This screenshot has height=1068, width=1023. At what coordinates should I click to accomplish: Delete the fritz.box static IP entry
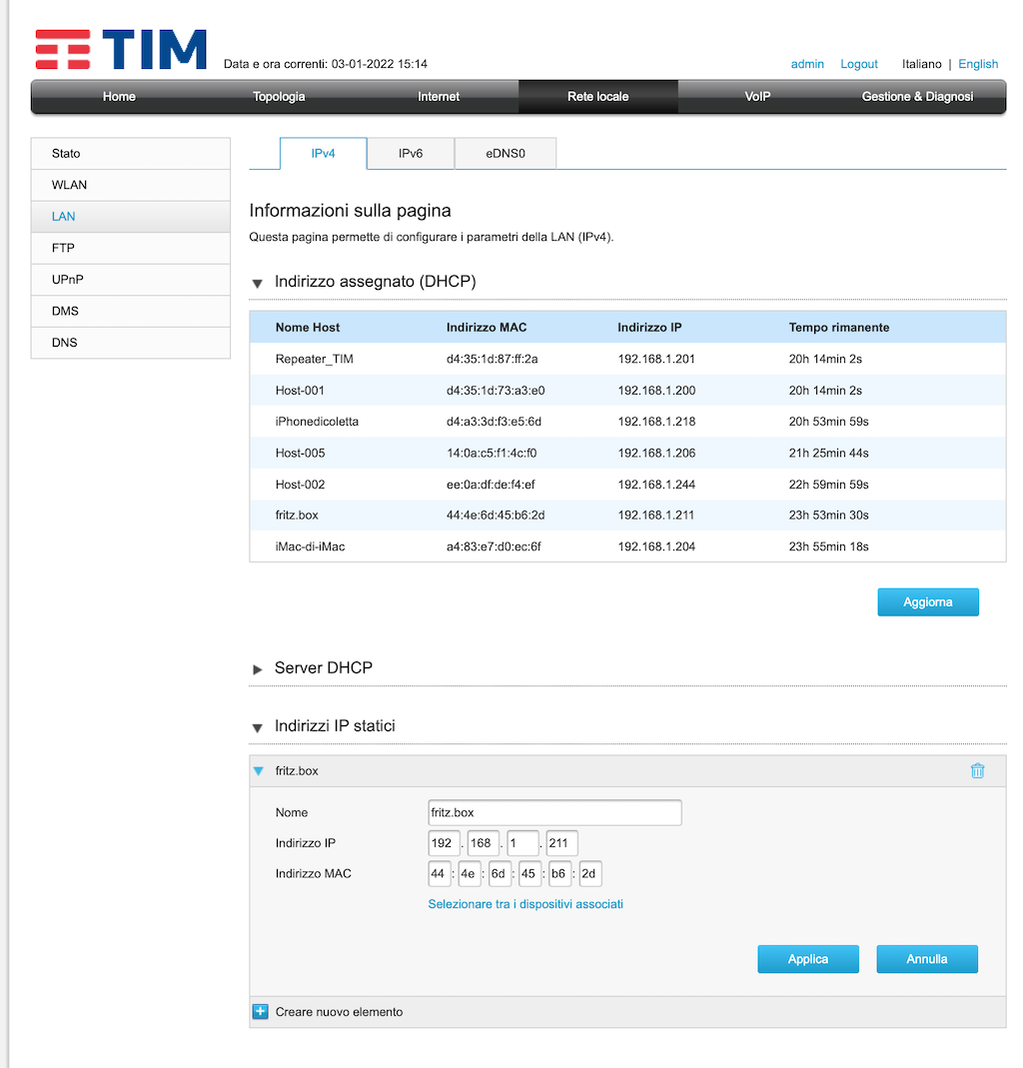(x=977, y=771)
